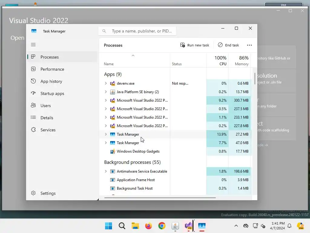Expand the devenv.exe process row
This screenshot has width=310, height=233.
[x=106, y=83]
